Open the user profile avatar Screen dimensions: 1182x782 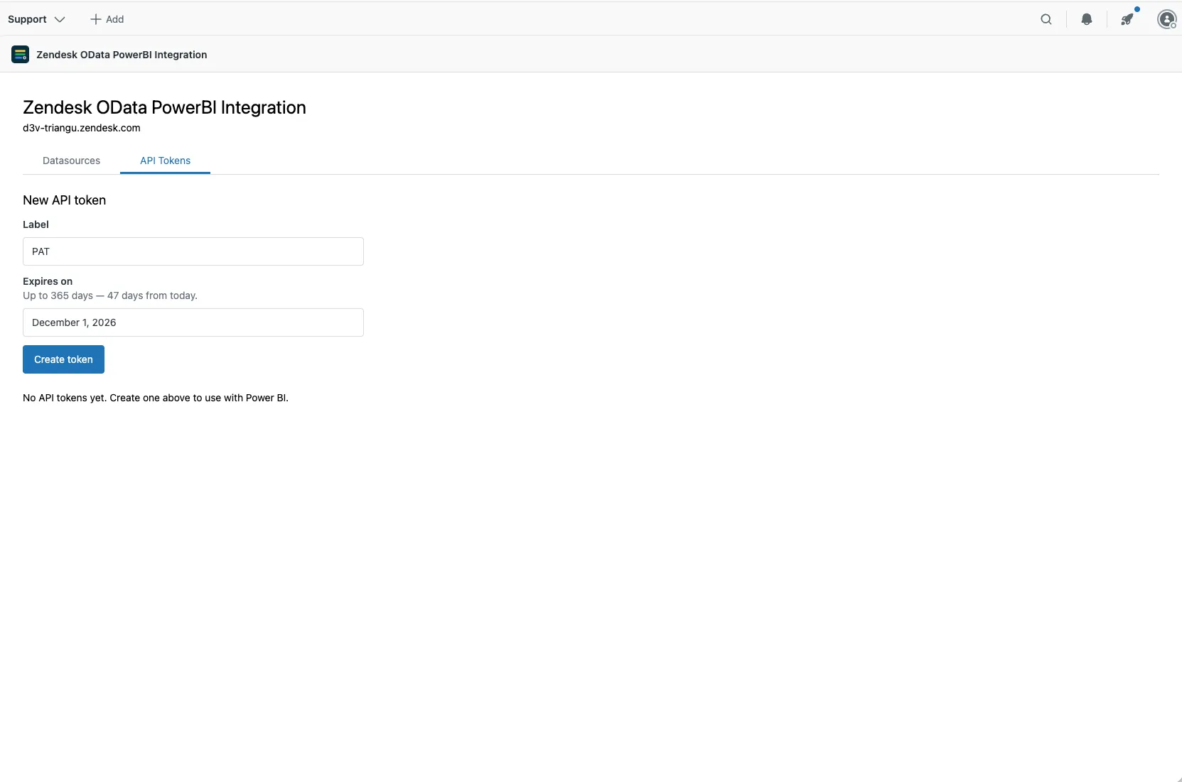pyautogui.click(x=1166, y=19)
